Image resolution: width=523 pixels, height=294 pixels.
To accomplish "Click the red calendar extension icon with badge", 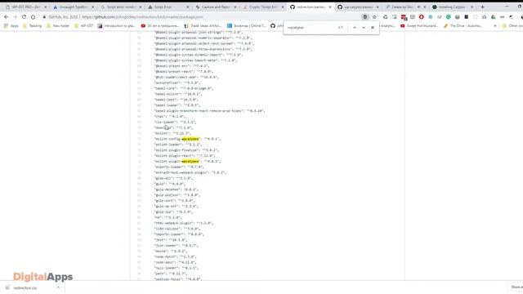I will pos(404,17).
